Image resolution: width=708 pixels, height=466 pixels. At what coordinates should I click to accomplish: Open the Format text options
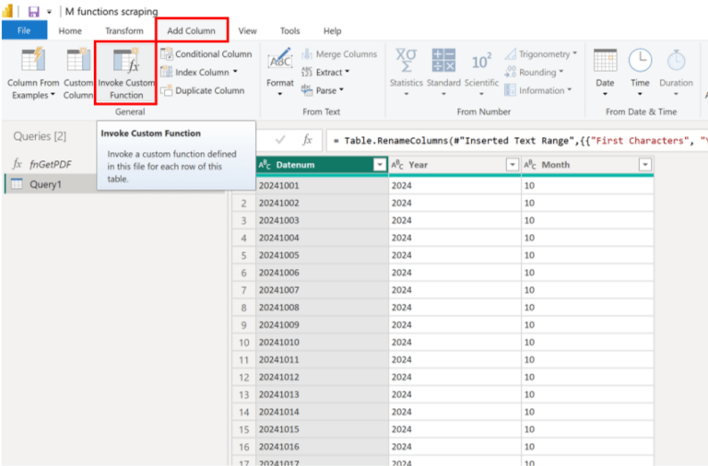pyautogui.click(x=279, y=63)
